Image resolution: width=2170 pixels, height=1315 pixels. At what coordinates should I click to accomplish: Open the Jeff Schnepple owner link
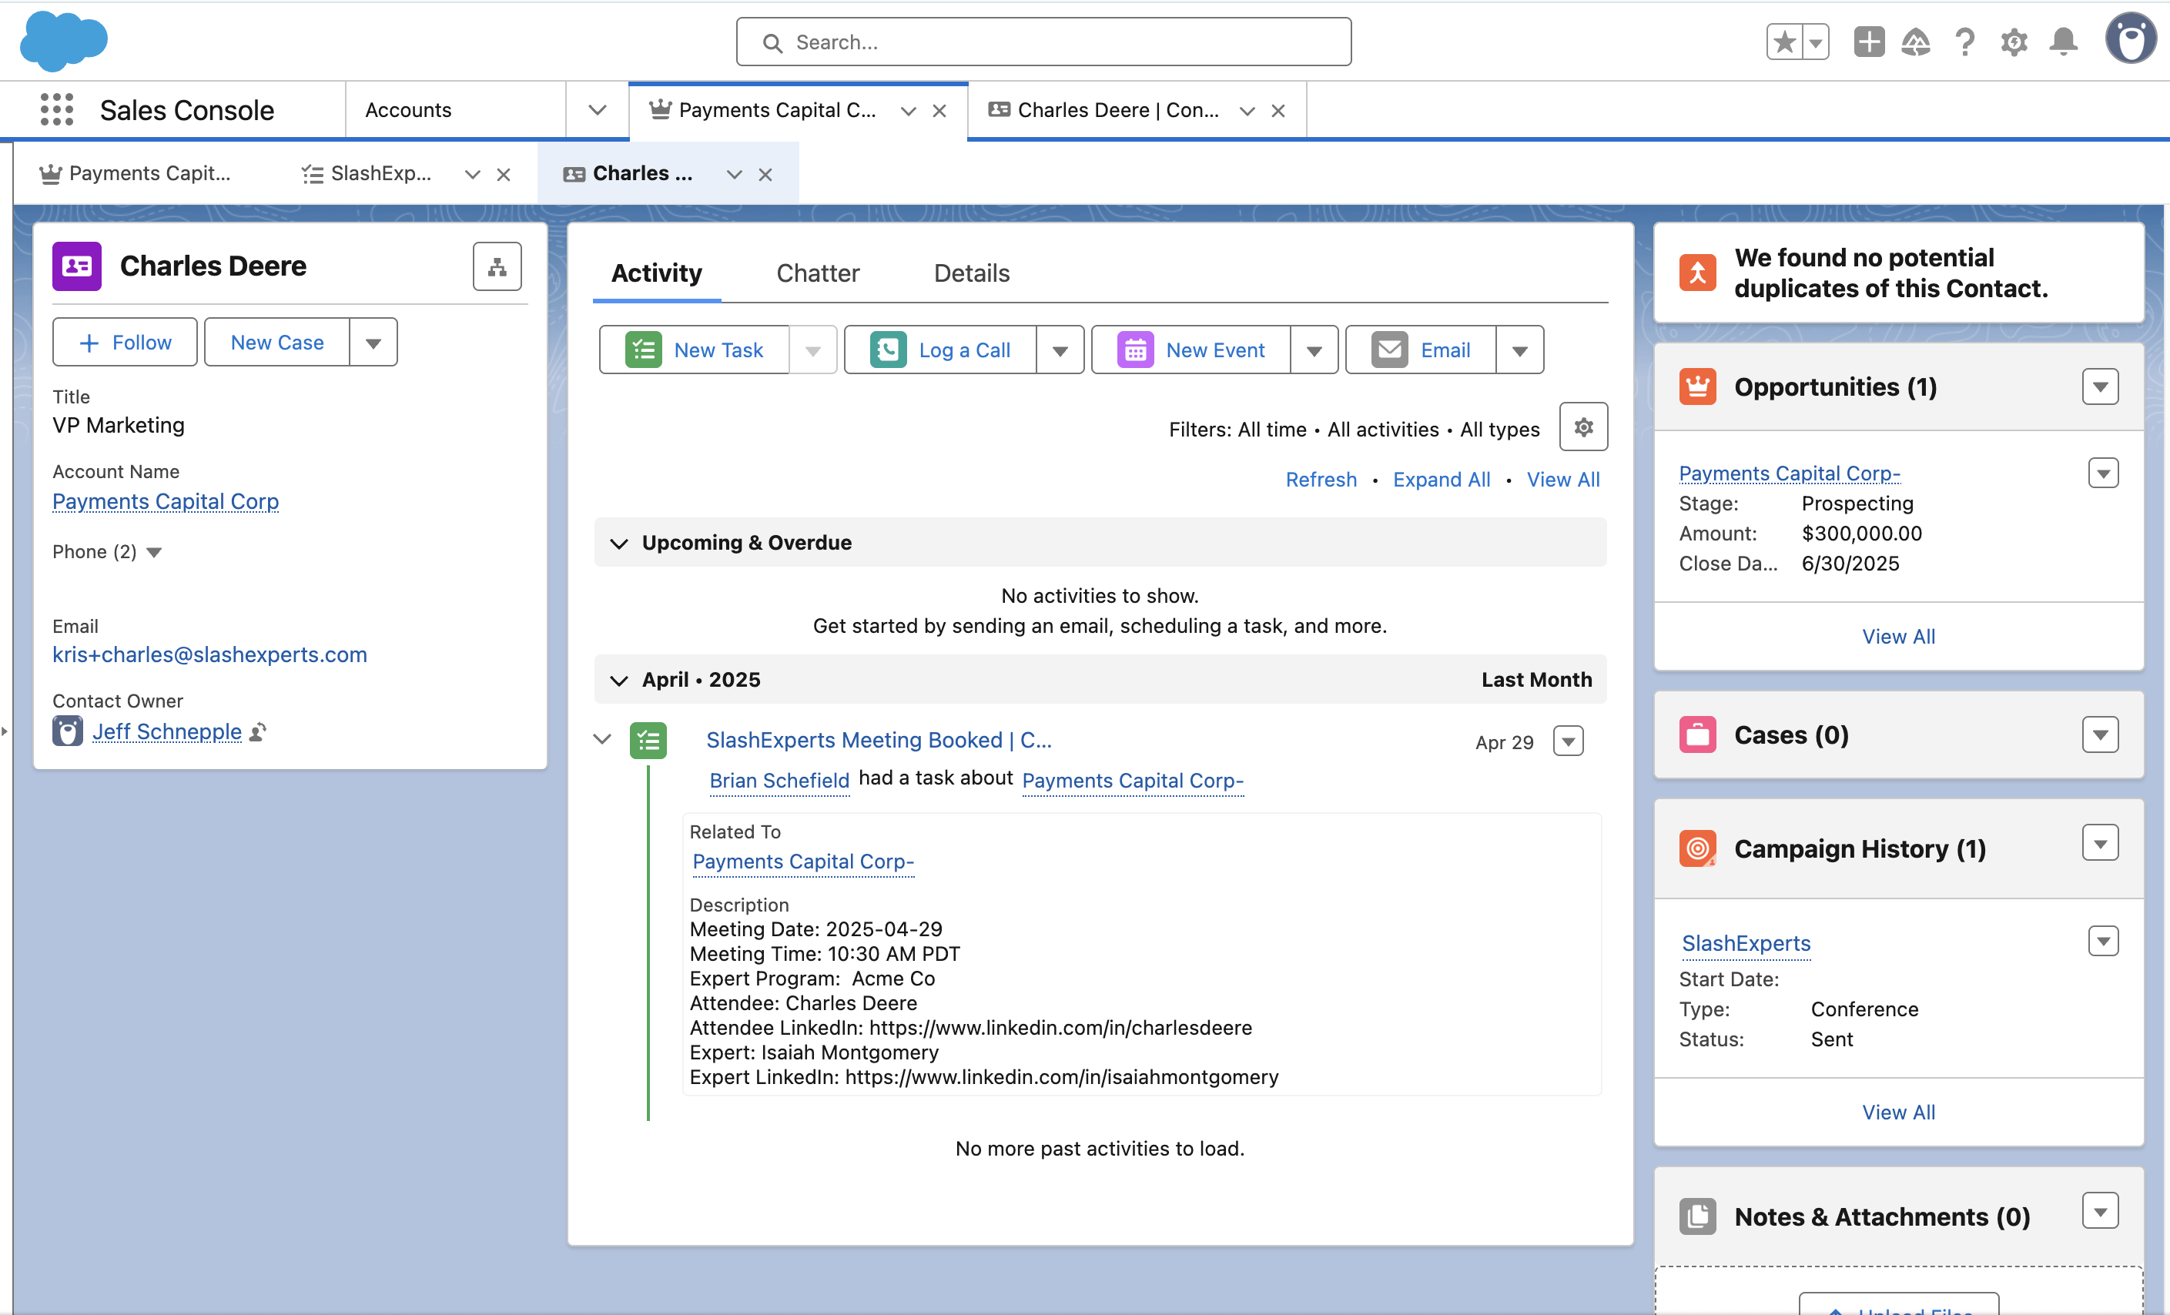167,731
